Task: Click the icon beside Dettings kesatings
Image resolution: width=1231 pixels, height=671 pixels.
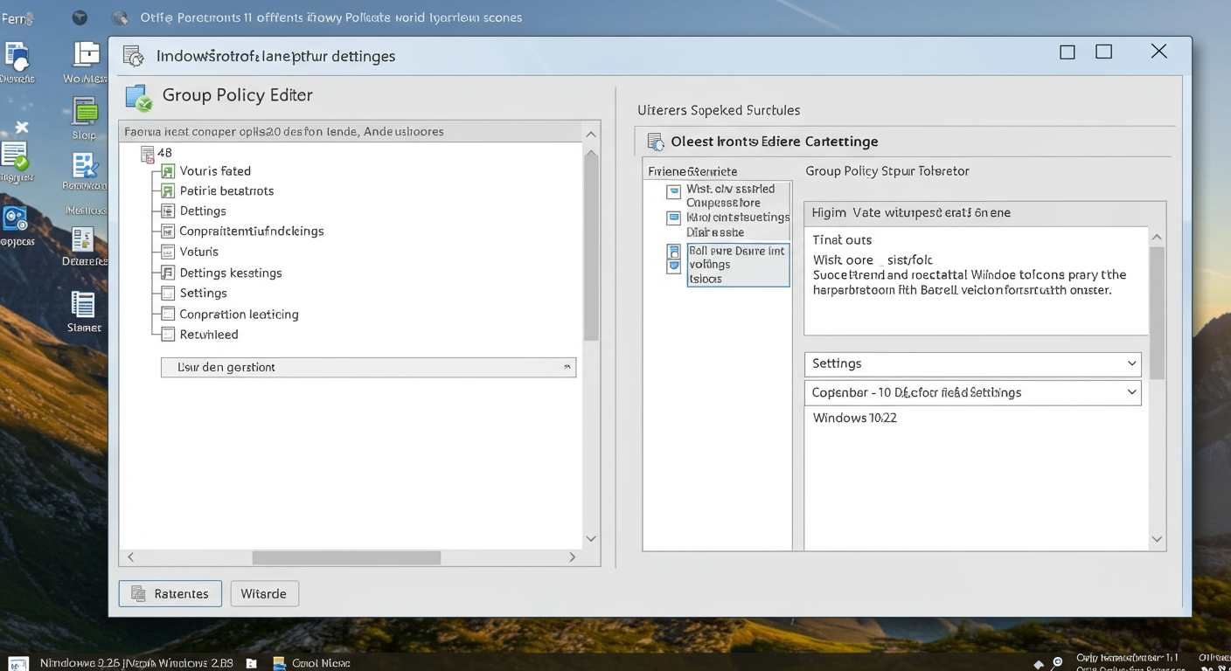Action: point(168,273)
